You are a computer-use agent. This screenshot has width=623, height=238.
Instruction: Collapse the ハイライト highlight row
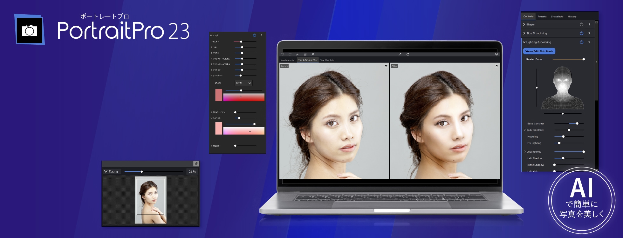pyautogui.click(x=212, y=118)
